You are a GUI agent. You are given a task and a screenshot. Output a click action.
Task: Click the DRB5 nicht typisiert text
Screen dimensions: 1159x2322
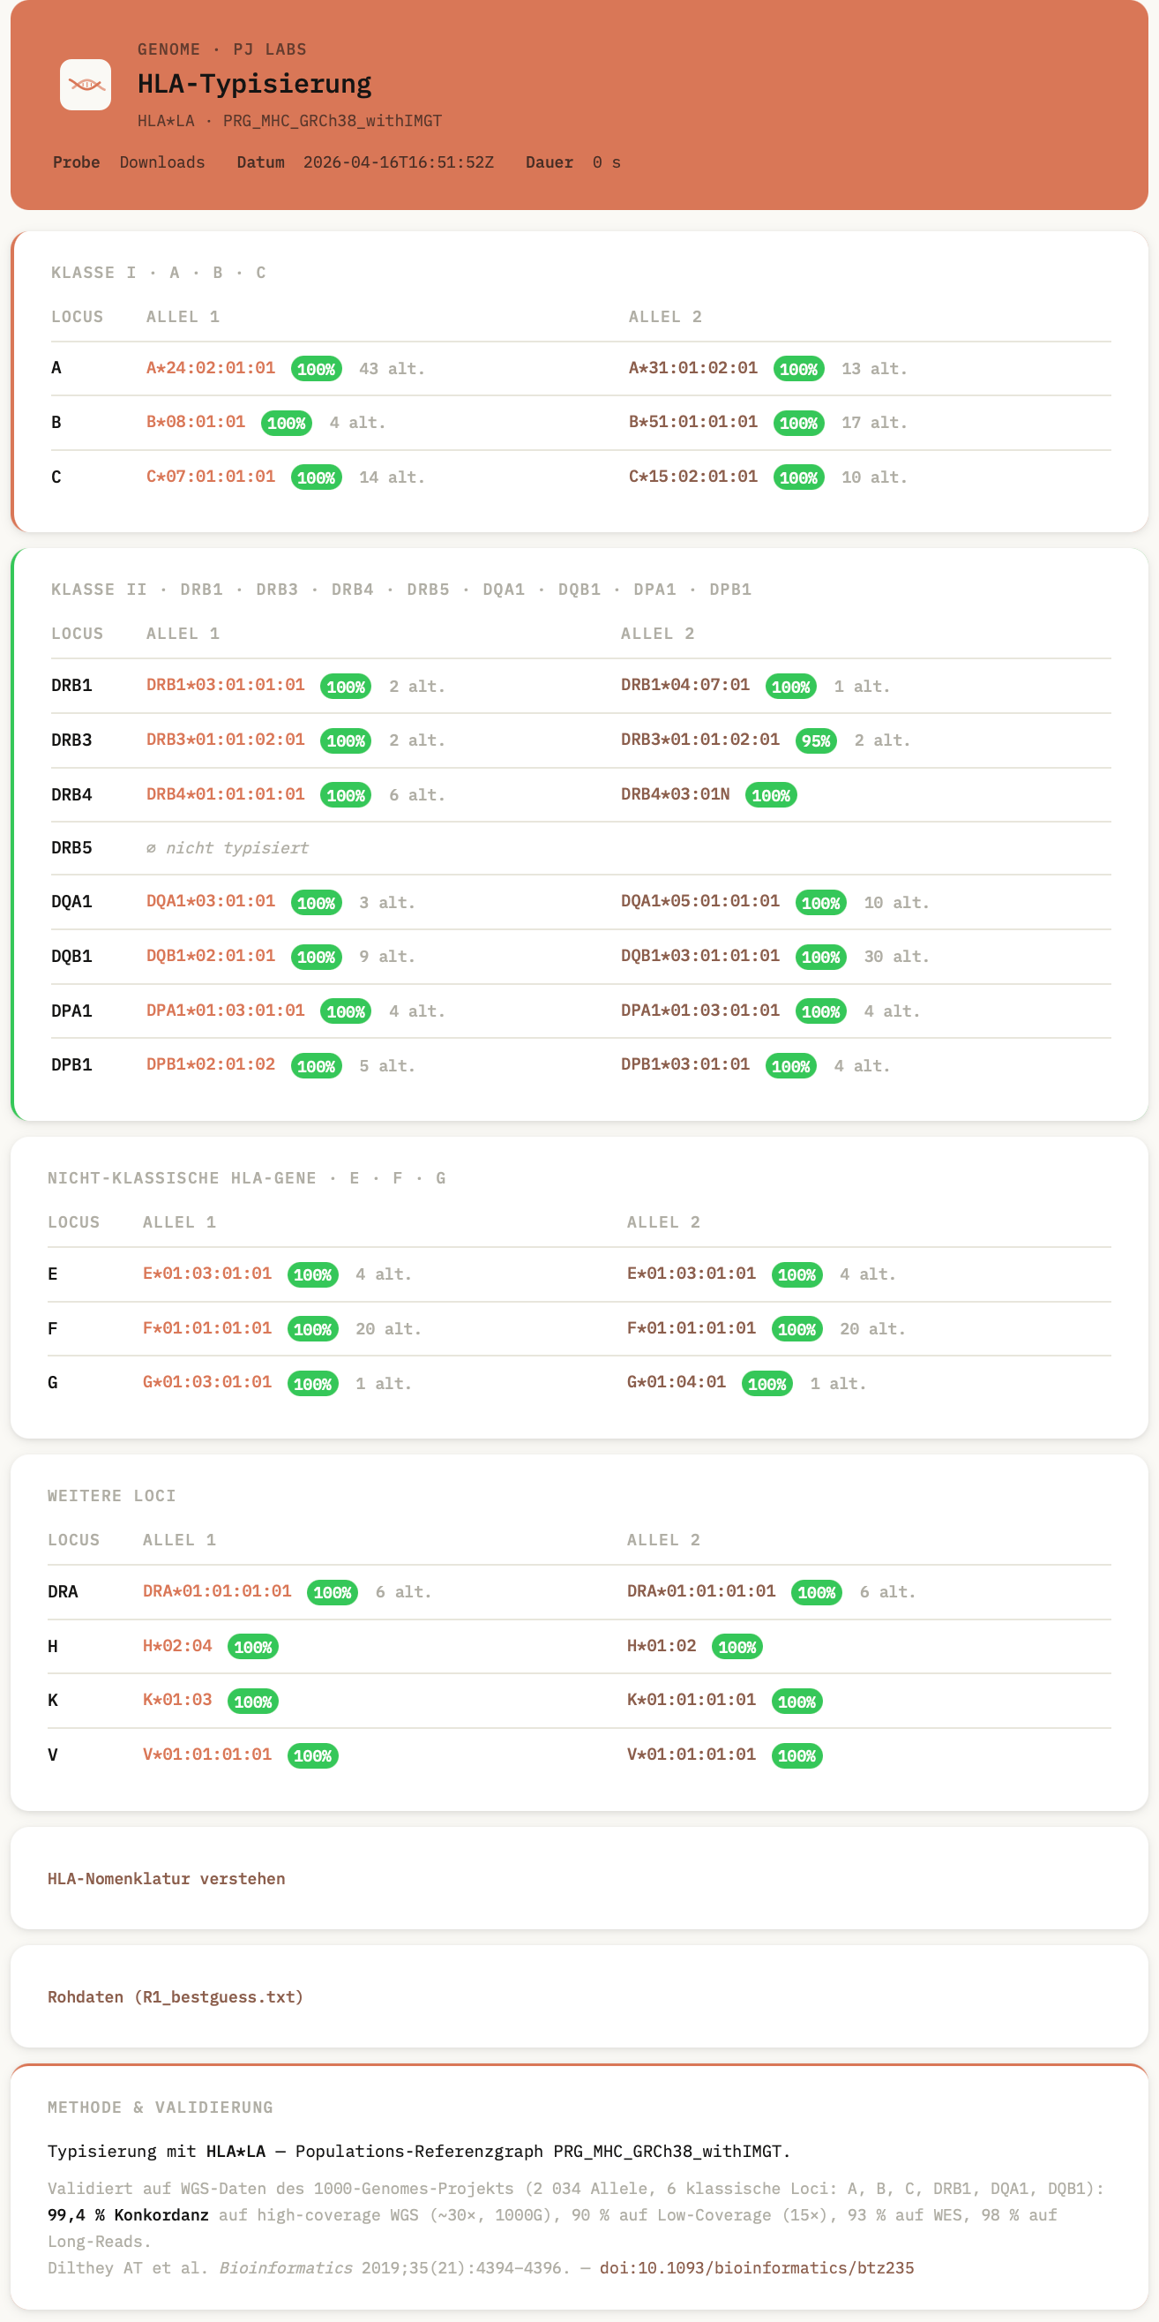pos(228,847)
